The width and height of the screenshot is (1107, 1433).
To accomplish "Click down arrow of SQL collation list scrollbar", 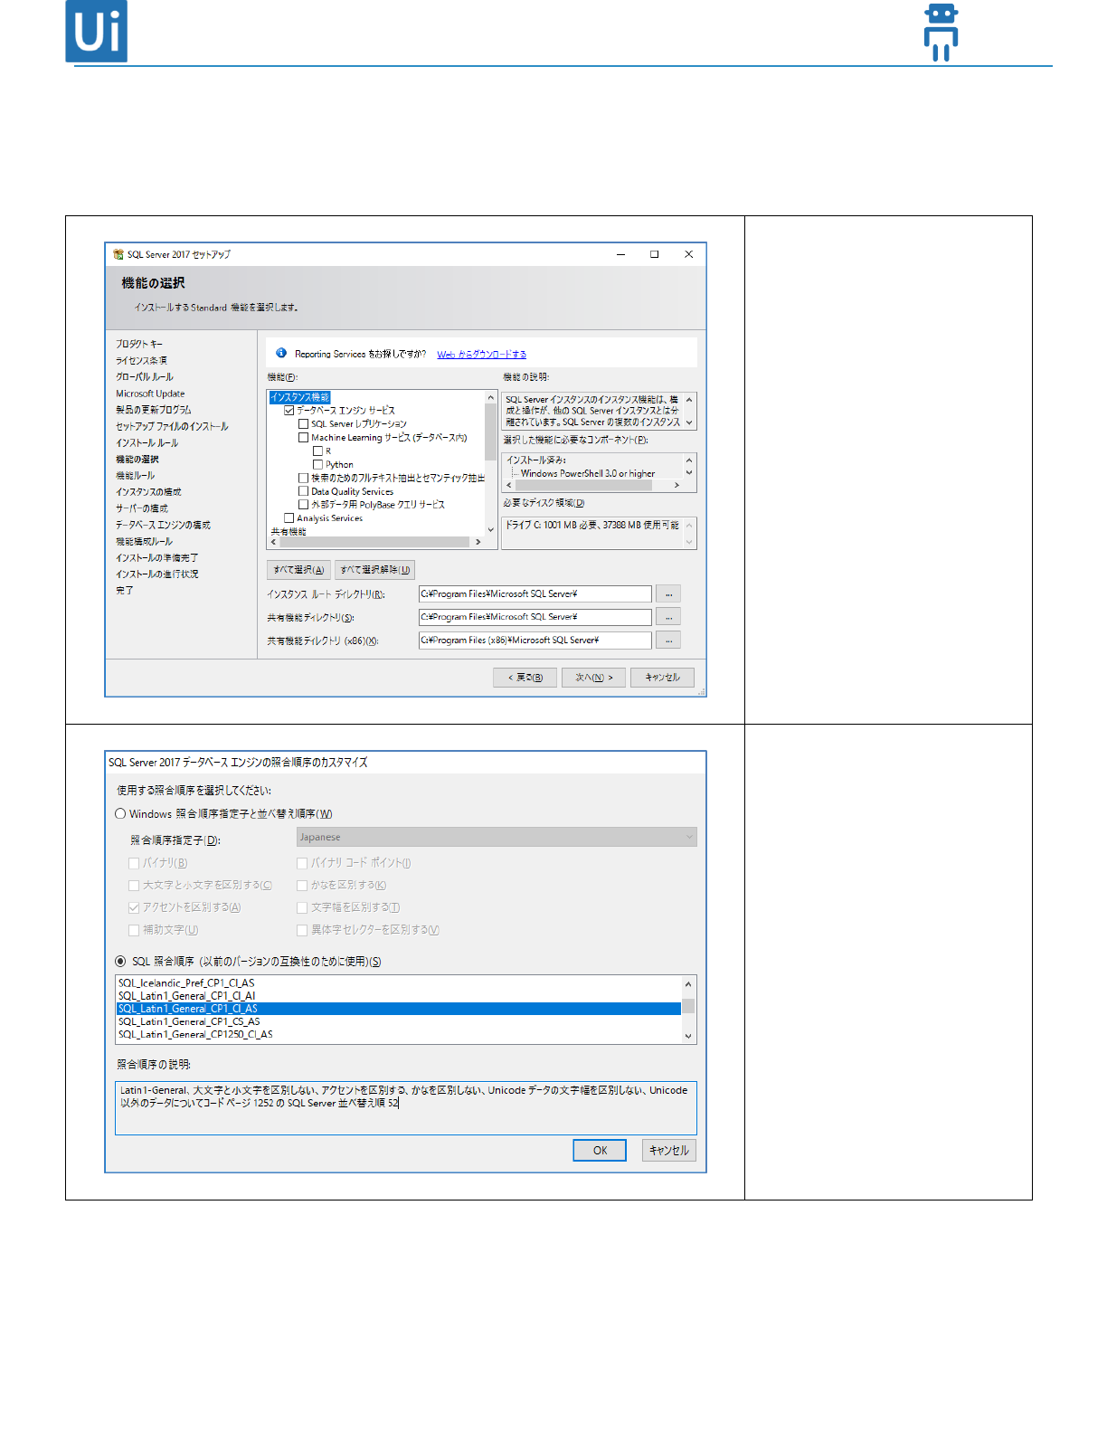I will pyautogui.click(x=688, y=1036).
